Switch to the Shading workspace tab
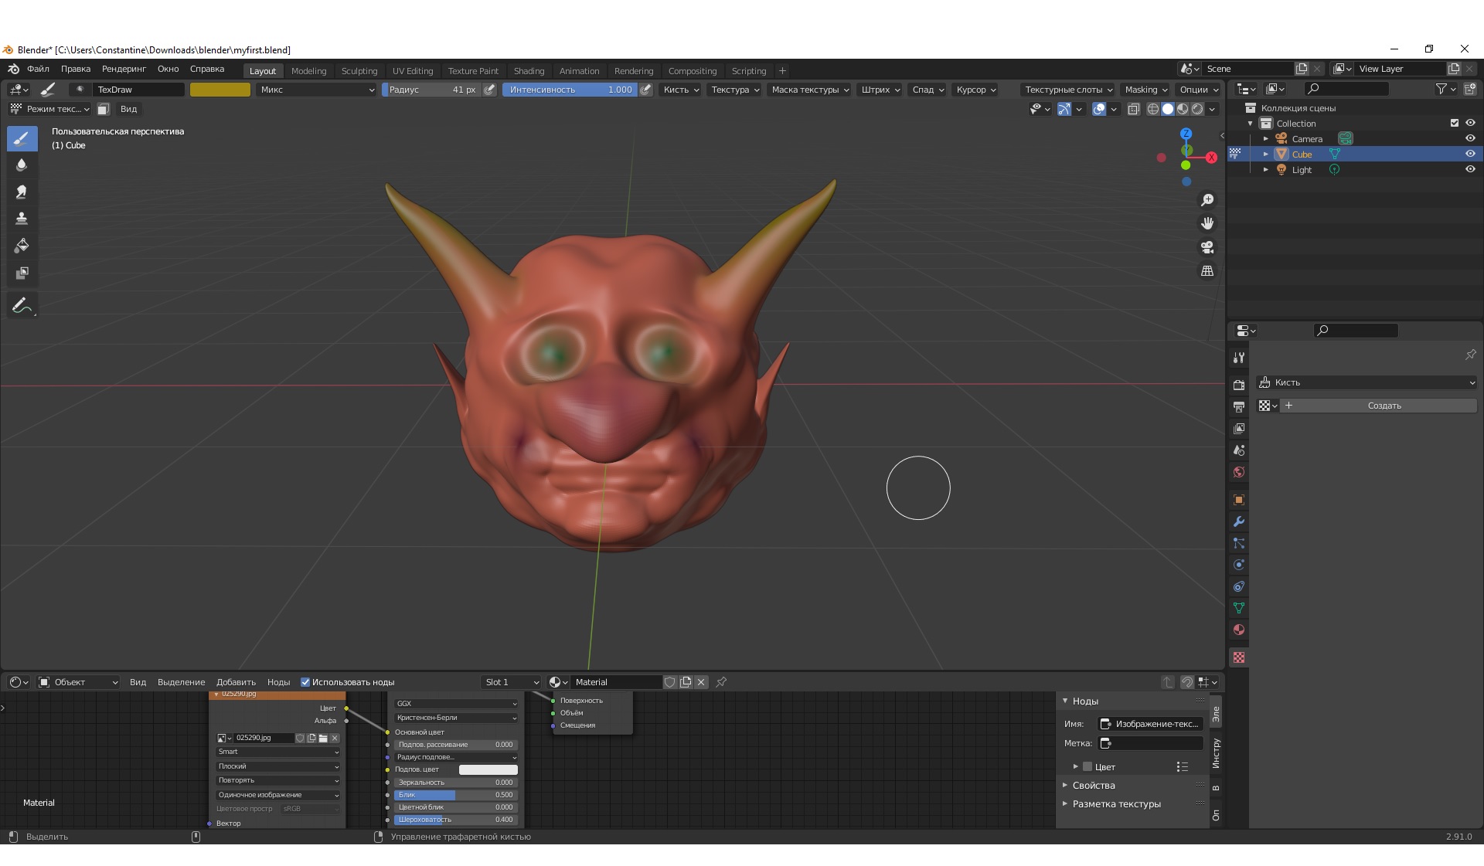This screenshot has height=866, width=1484. click(529, 70)
